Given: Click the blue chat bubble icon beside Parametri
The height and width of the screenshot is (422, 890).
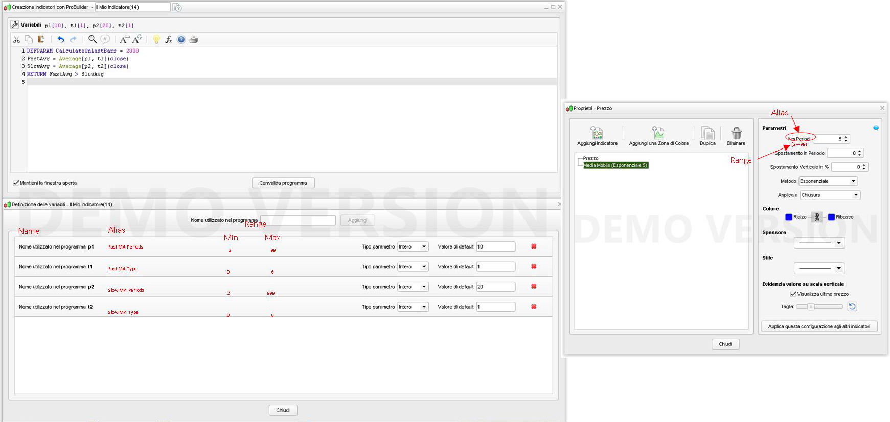Looking at the screenshot, I should (876, 128).
